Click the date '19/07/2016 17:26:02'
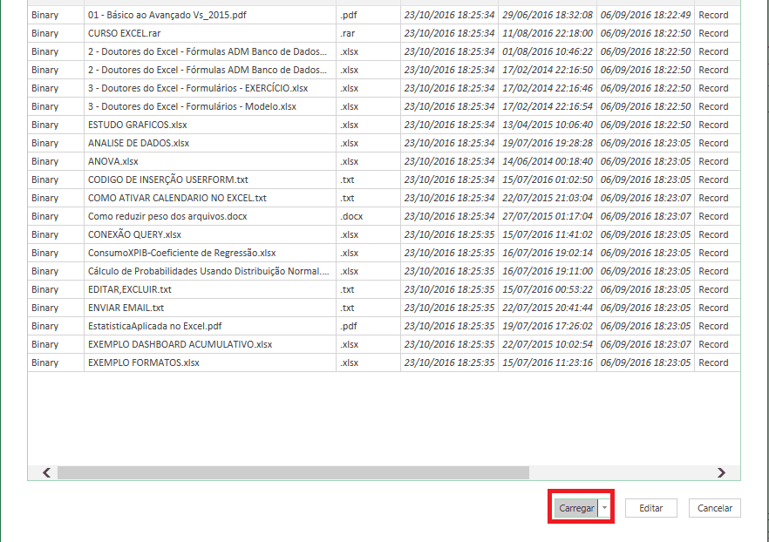Viewport: 769px width, 542px height. click(548, 326)
